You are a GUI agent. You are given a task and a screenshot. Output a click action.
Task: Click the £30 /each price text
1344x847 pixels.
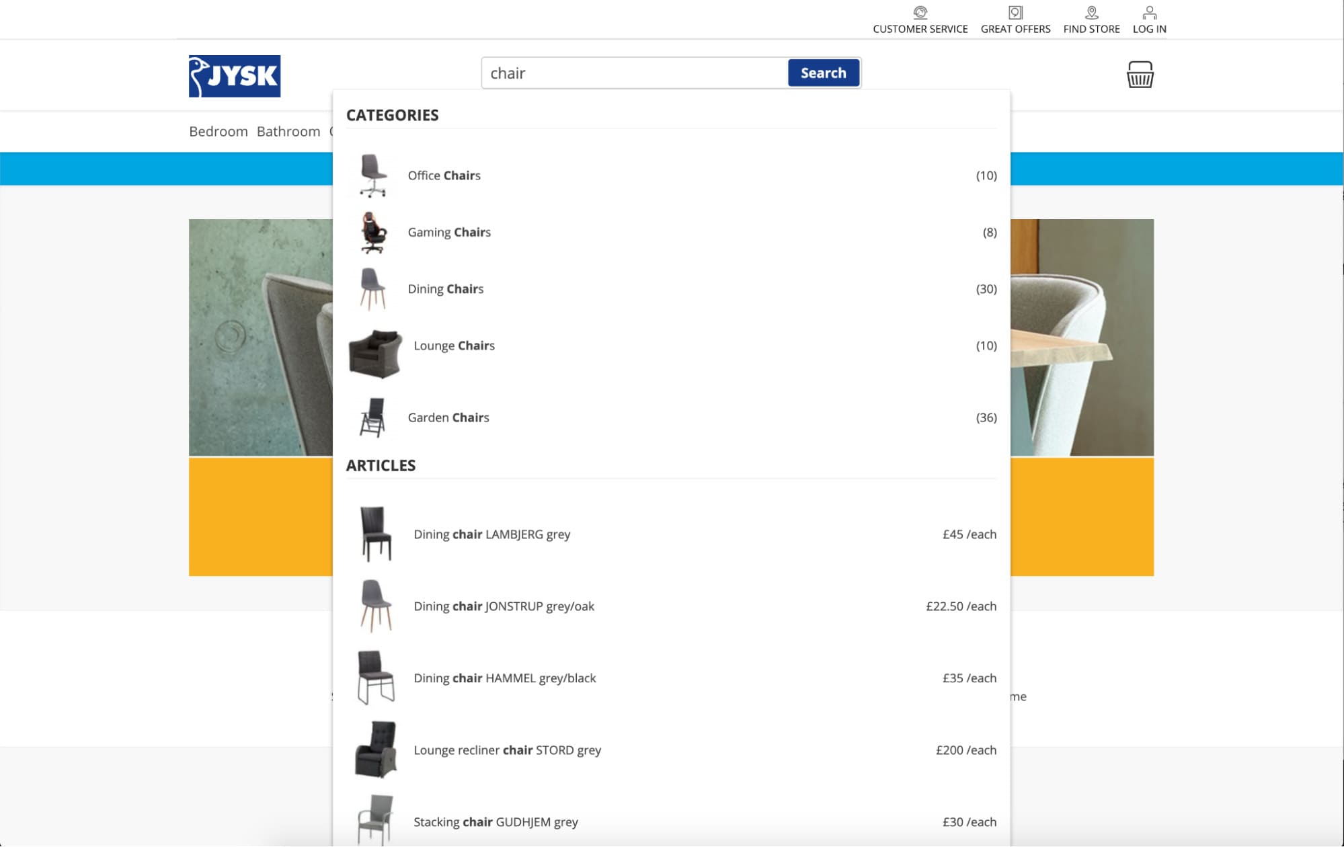[970, 822]
